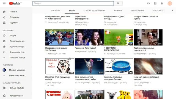Screen dimensions: 176x99
Task: Focus the Пошук search field
Action: pyautogui.click(x=73, y=3)
